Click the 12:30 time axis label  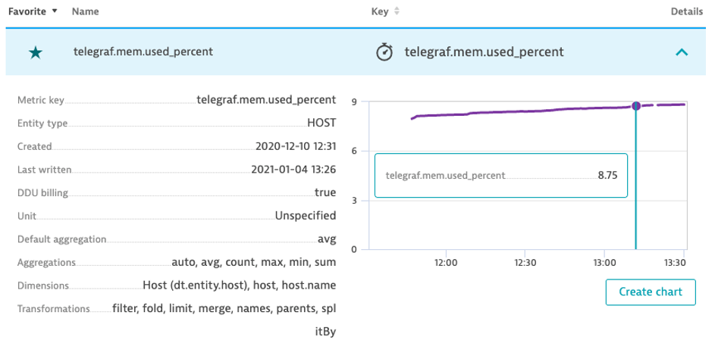pos(525,264)
